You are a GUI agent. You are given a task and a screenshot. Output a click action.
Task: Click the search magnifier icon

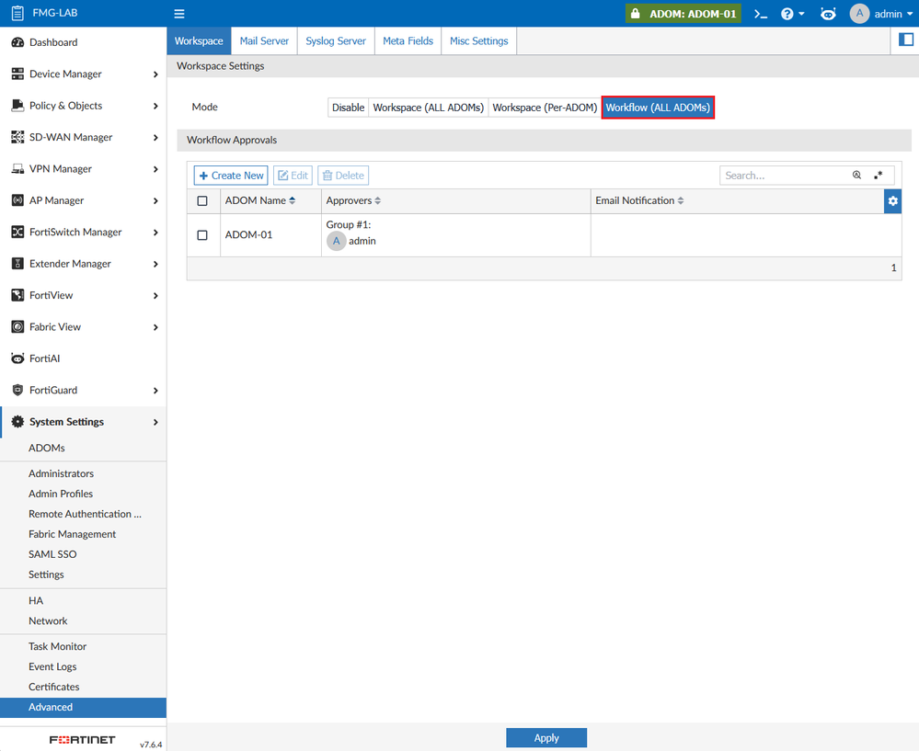[x=856, y=176]
